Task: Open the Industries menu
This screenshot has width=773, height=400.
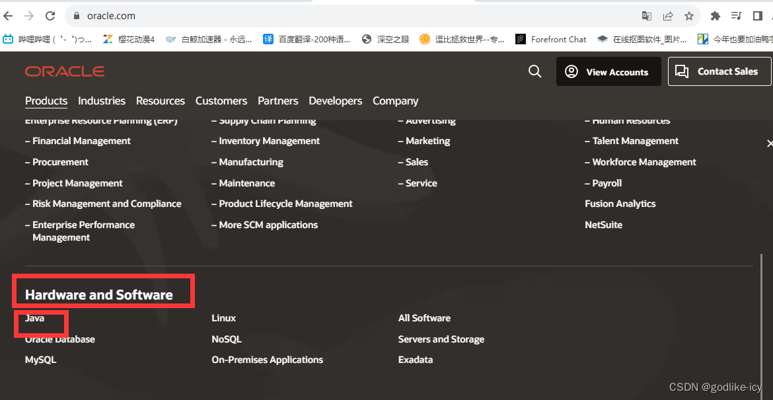Action: pyautogui.click(x=102, y=101)
